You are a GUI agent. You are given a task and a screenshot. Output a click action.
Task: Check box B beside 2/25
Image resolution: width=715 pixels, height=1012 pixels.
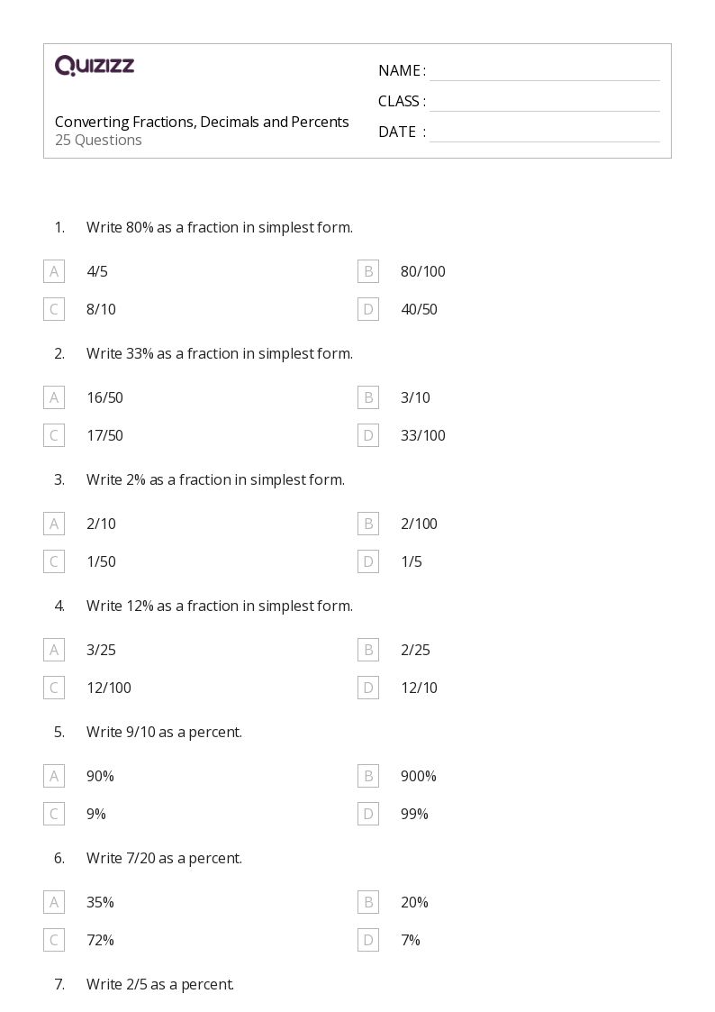coord(368,649)
